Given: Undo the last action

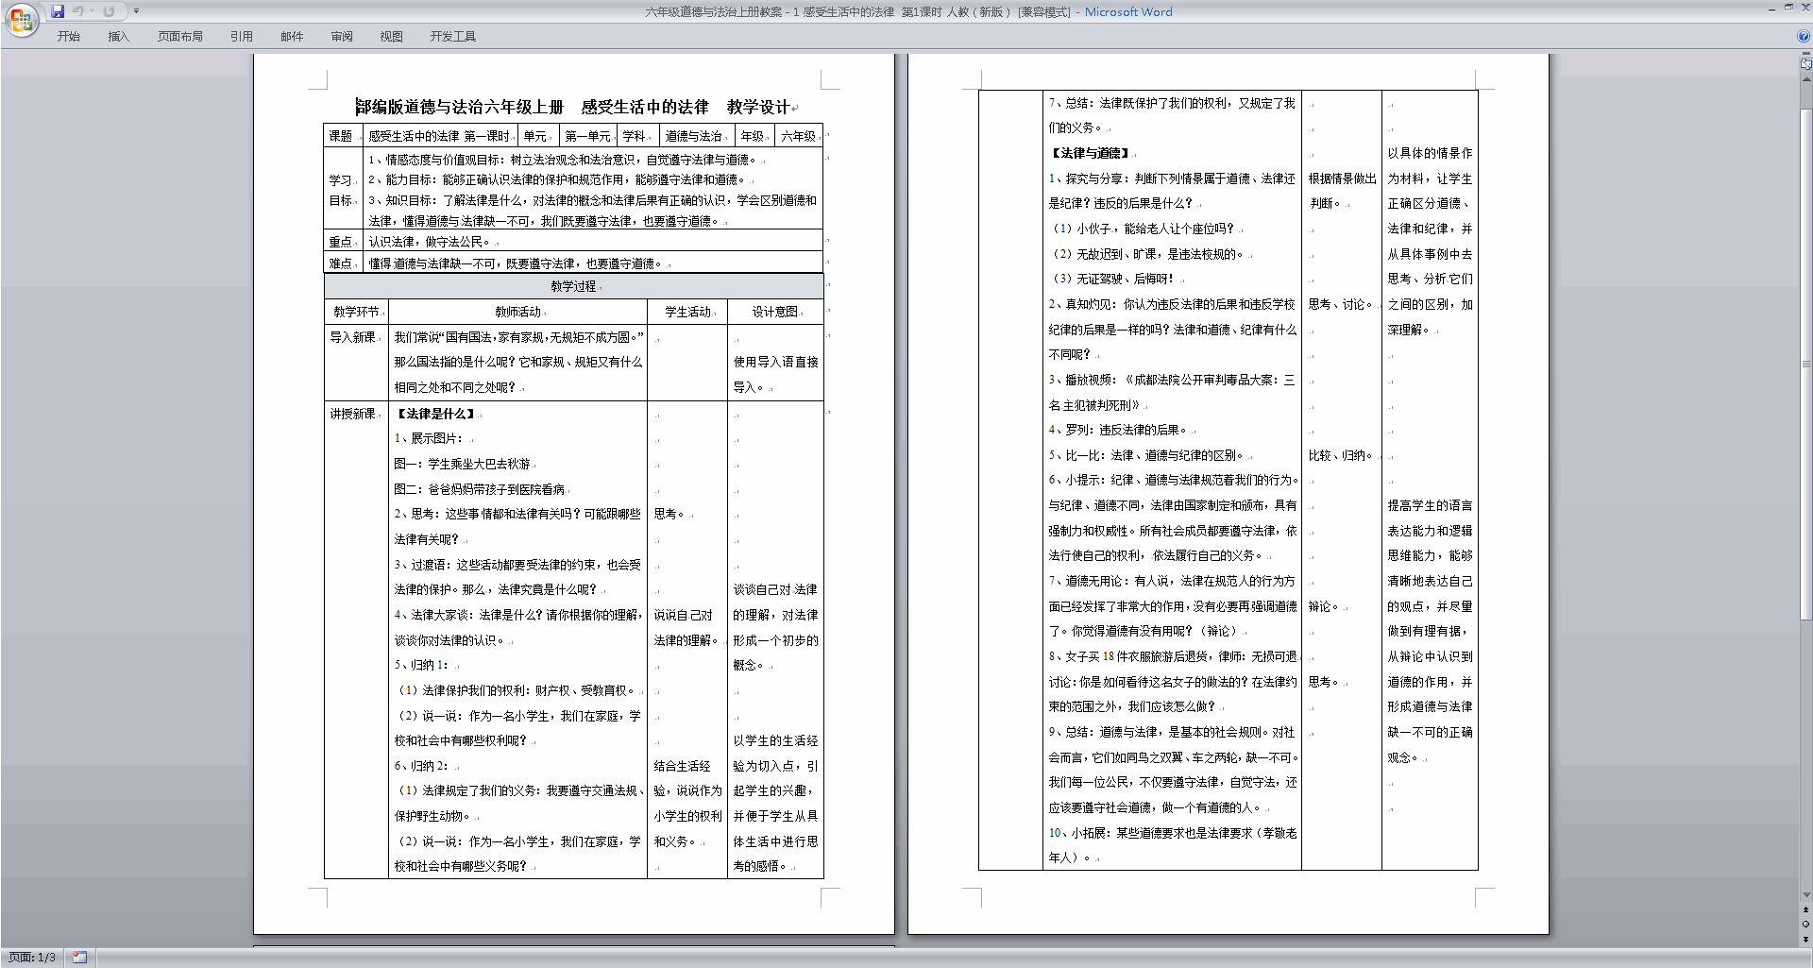Looking at the screenshot, I should 78,11.
